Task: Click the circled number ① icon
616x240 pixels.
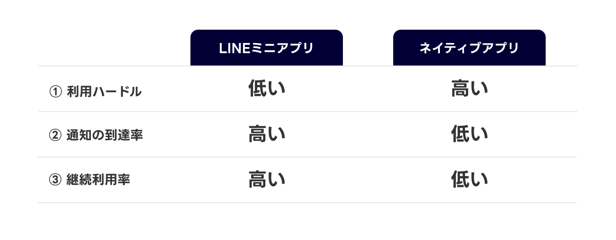Action: coord(55,92)
